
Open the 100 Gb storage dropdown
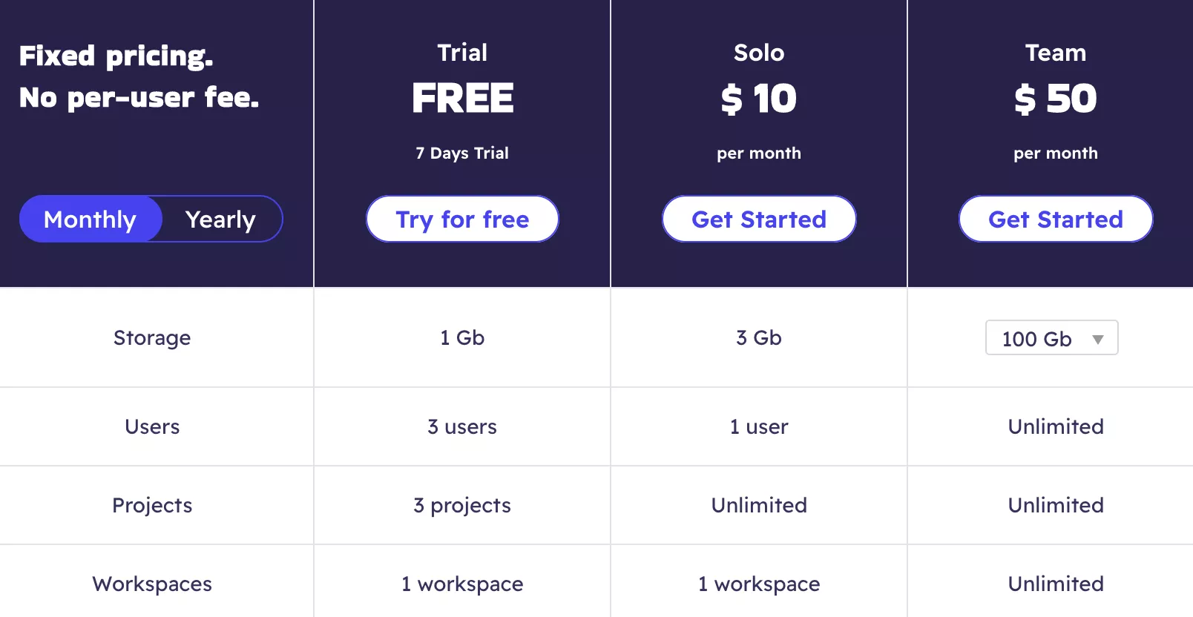click(x=1051, y=338)
